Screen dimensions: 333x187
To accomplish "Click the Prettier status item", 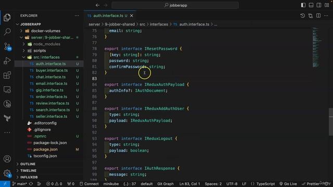I will (x=311, y=184).
